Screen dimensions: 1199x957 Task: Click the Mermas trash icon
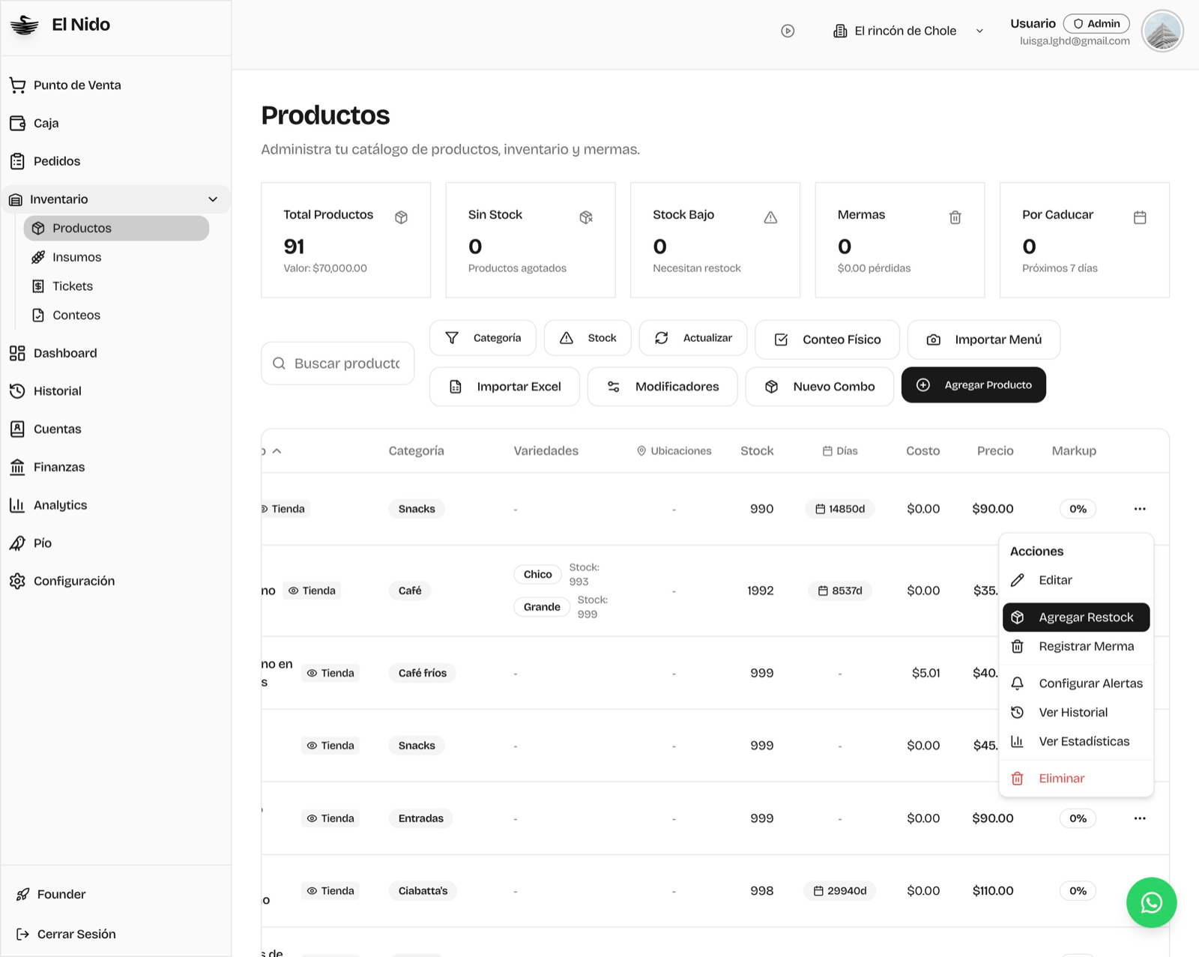[955, 217]
